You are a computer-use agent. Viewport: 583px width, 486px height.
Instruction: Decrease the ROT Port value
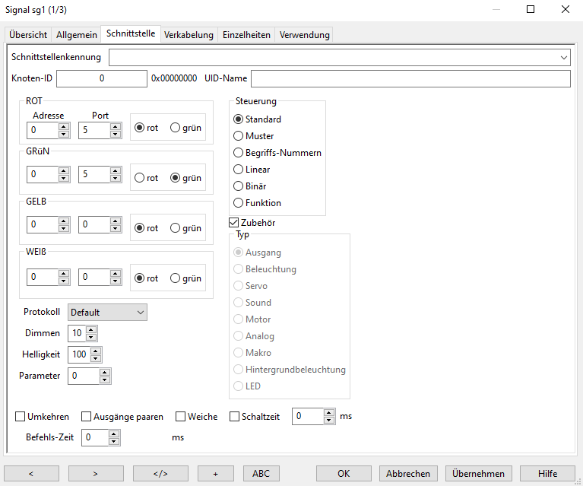point(116,134)
